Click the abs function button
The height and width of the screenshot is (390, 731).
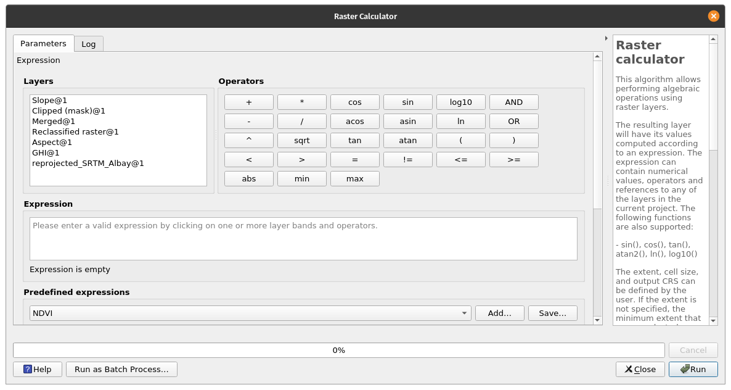(x=248, y=178)
